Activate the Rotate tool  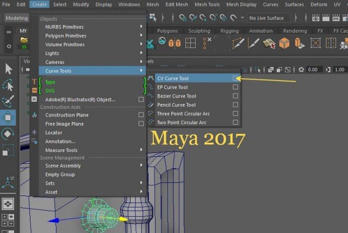click(x=8, y=134)
